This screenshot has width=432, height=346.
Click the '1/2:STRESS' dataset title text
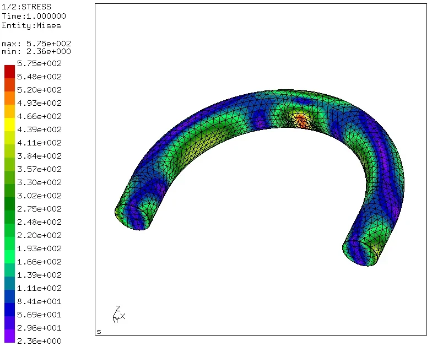[x=26, y=7]
